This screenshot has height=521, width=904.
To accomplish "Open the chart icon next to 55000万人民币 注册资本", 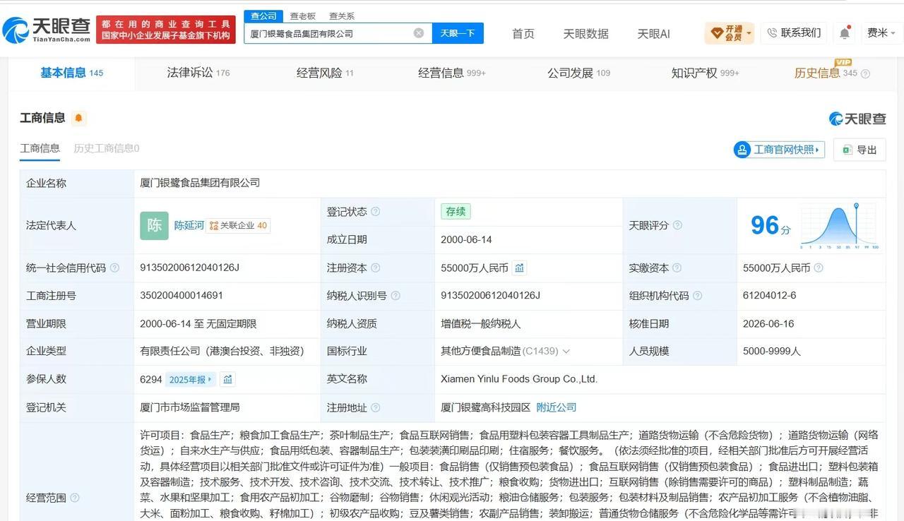I will [x=519, y=268].
